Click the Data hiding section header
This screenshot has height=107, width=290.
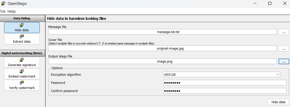tap(22, 18)
